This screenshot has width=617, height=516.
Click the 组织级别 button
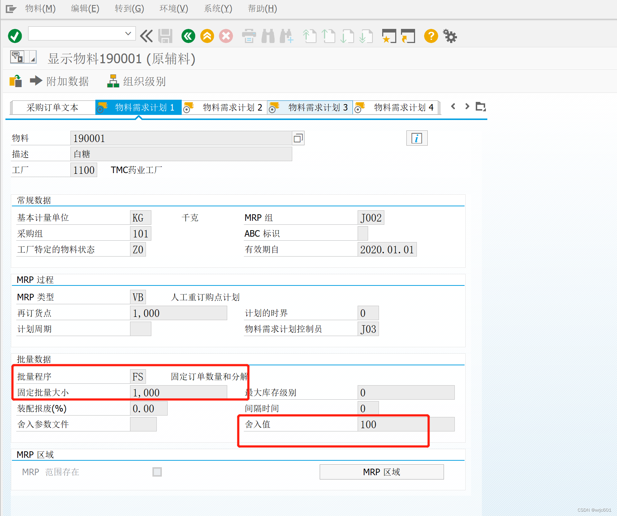click(x=137, y=81)
